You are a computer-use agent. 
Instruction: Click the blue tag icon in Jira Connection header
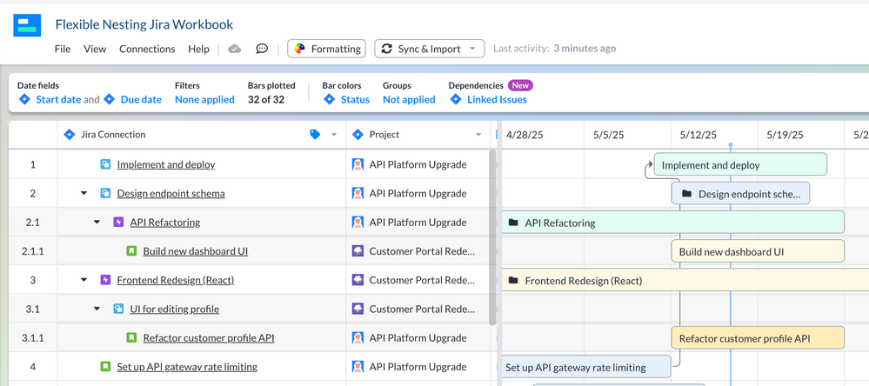coord(315,135)
